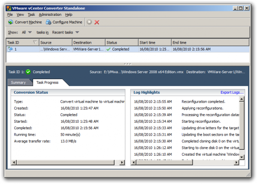Click Log Highlights scroll left arrow
The height and width of the screenshot is (184, 257).
click(134, 162)
